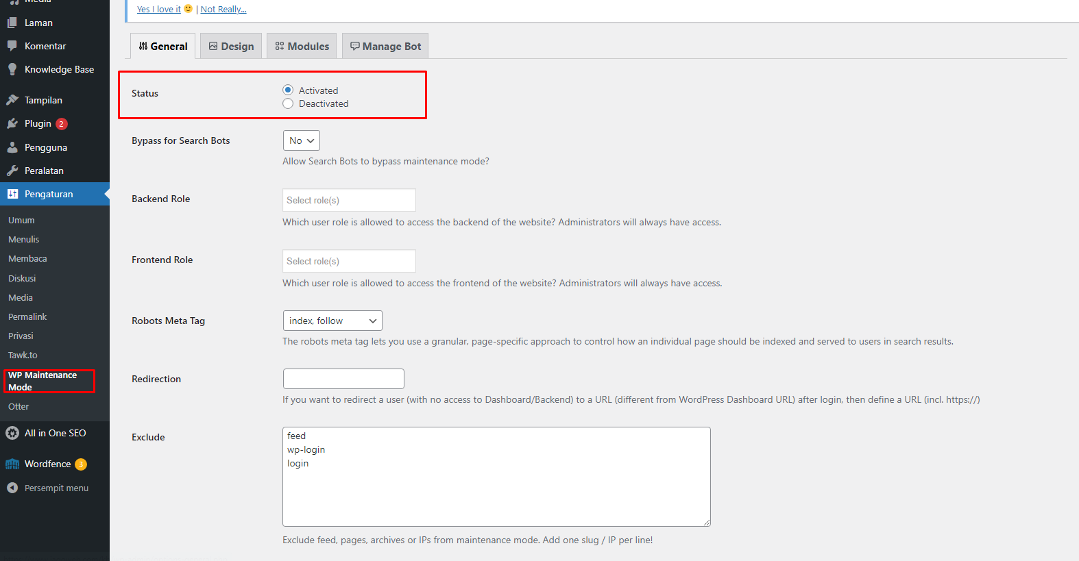This screenshot has width=1079, height=561.
Task: Open Knowledge Base lightbulb icon
Action: click(x=12, y=69)
